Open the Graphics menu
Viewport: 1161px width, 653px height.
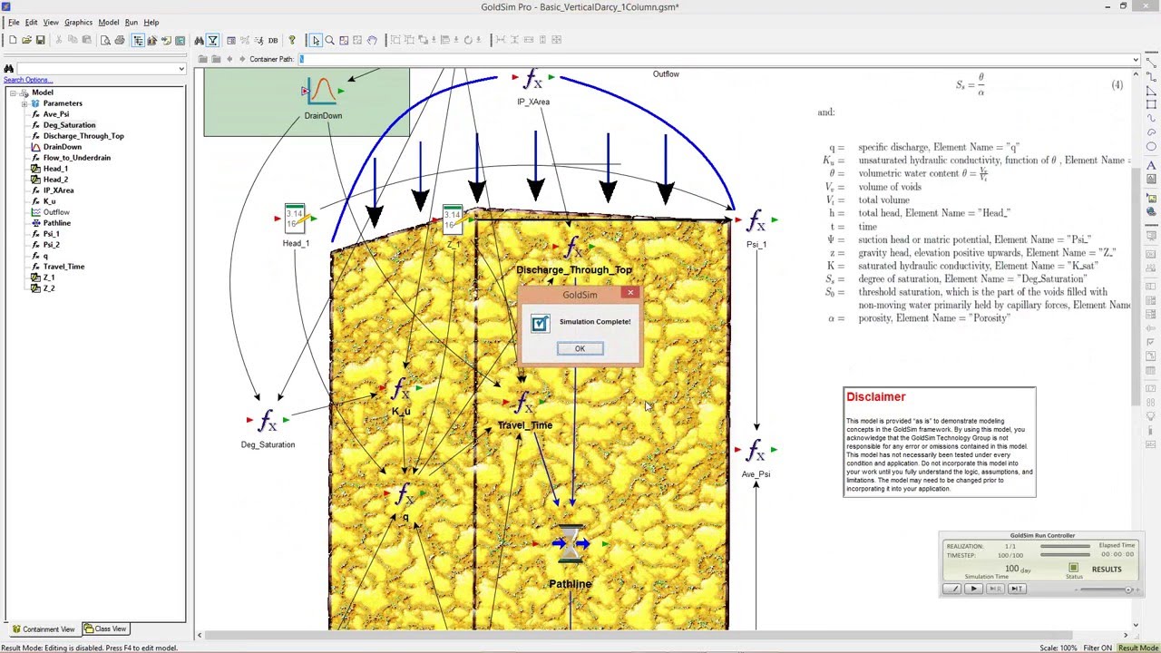pos(78,22)
